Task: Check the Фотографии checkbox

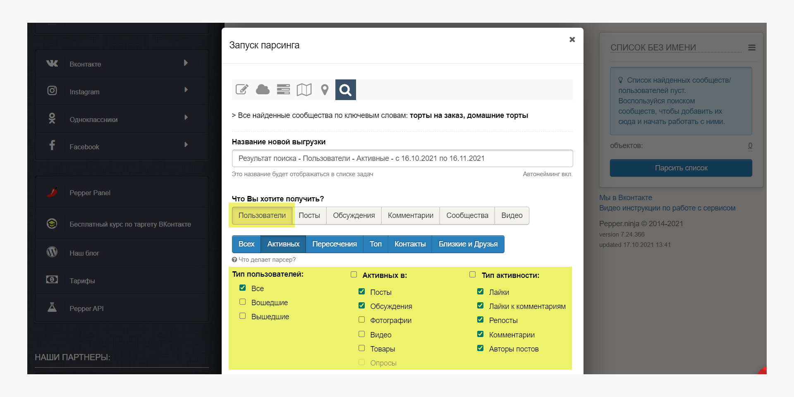Action: coord(361,320)
